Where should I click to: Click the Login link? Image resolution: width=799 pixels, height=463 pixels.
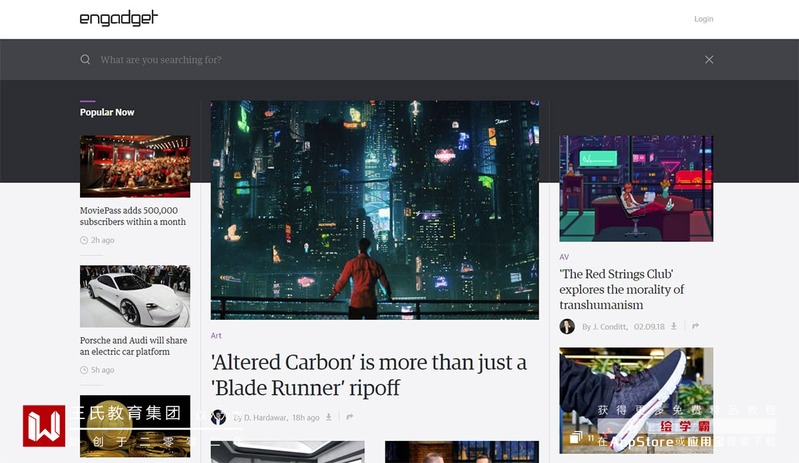(704, 19)
